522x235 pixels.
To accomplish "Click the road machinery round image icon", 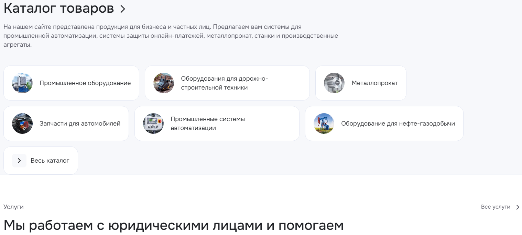I will (x=164, y=83).
